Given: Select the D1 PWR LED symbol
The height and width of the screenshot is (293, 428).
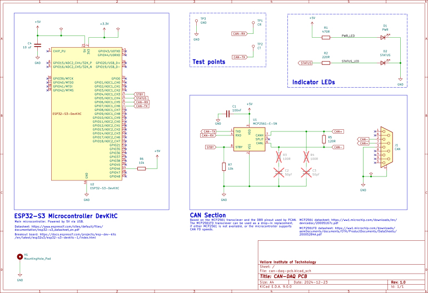Looking at the screenshot, I should pyautogui.click(x=383, y=37).
